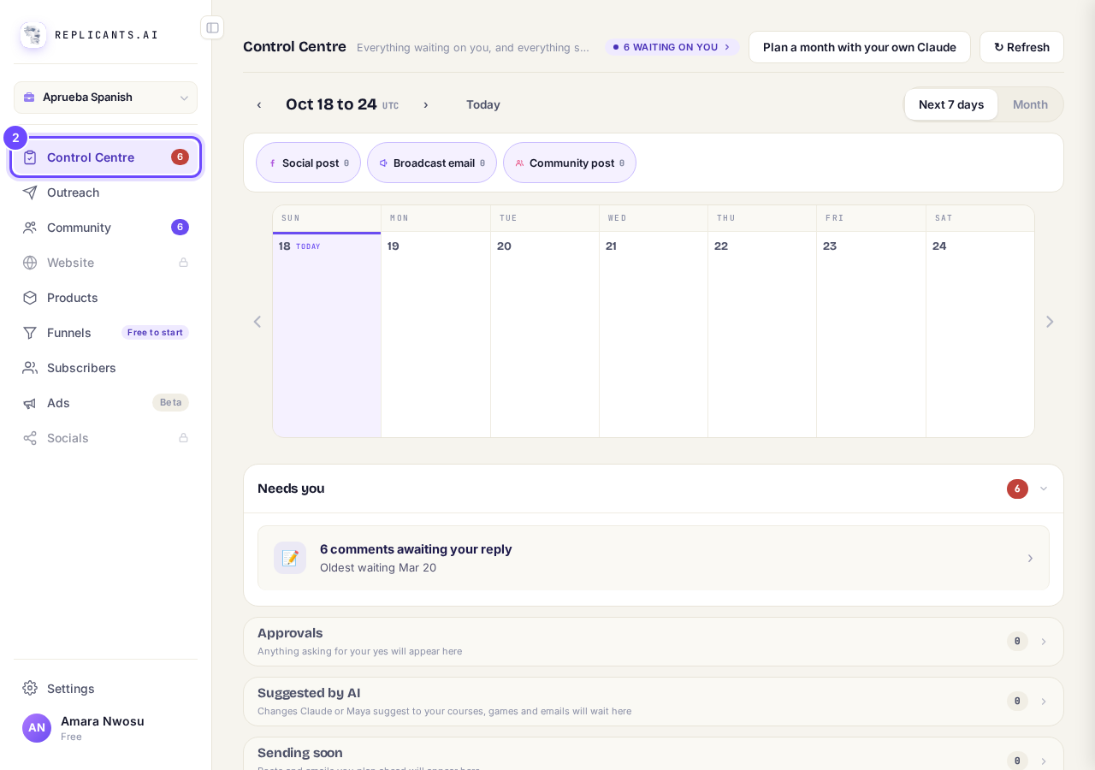
Task: Click the calendar's left side previous arrow
Action: 257,322
